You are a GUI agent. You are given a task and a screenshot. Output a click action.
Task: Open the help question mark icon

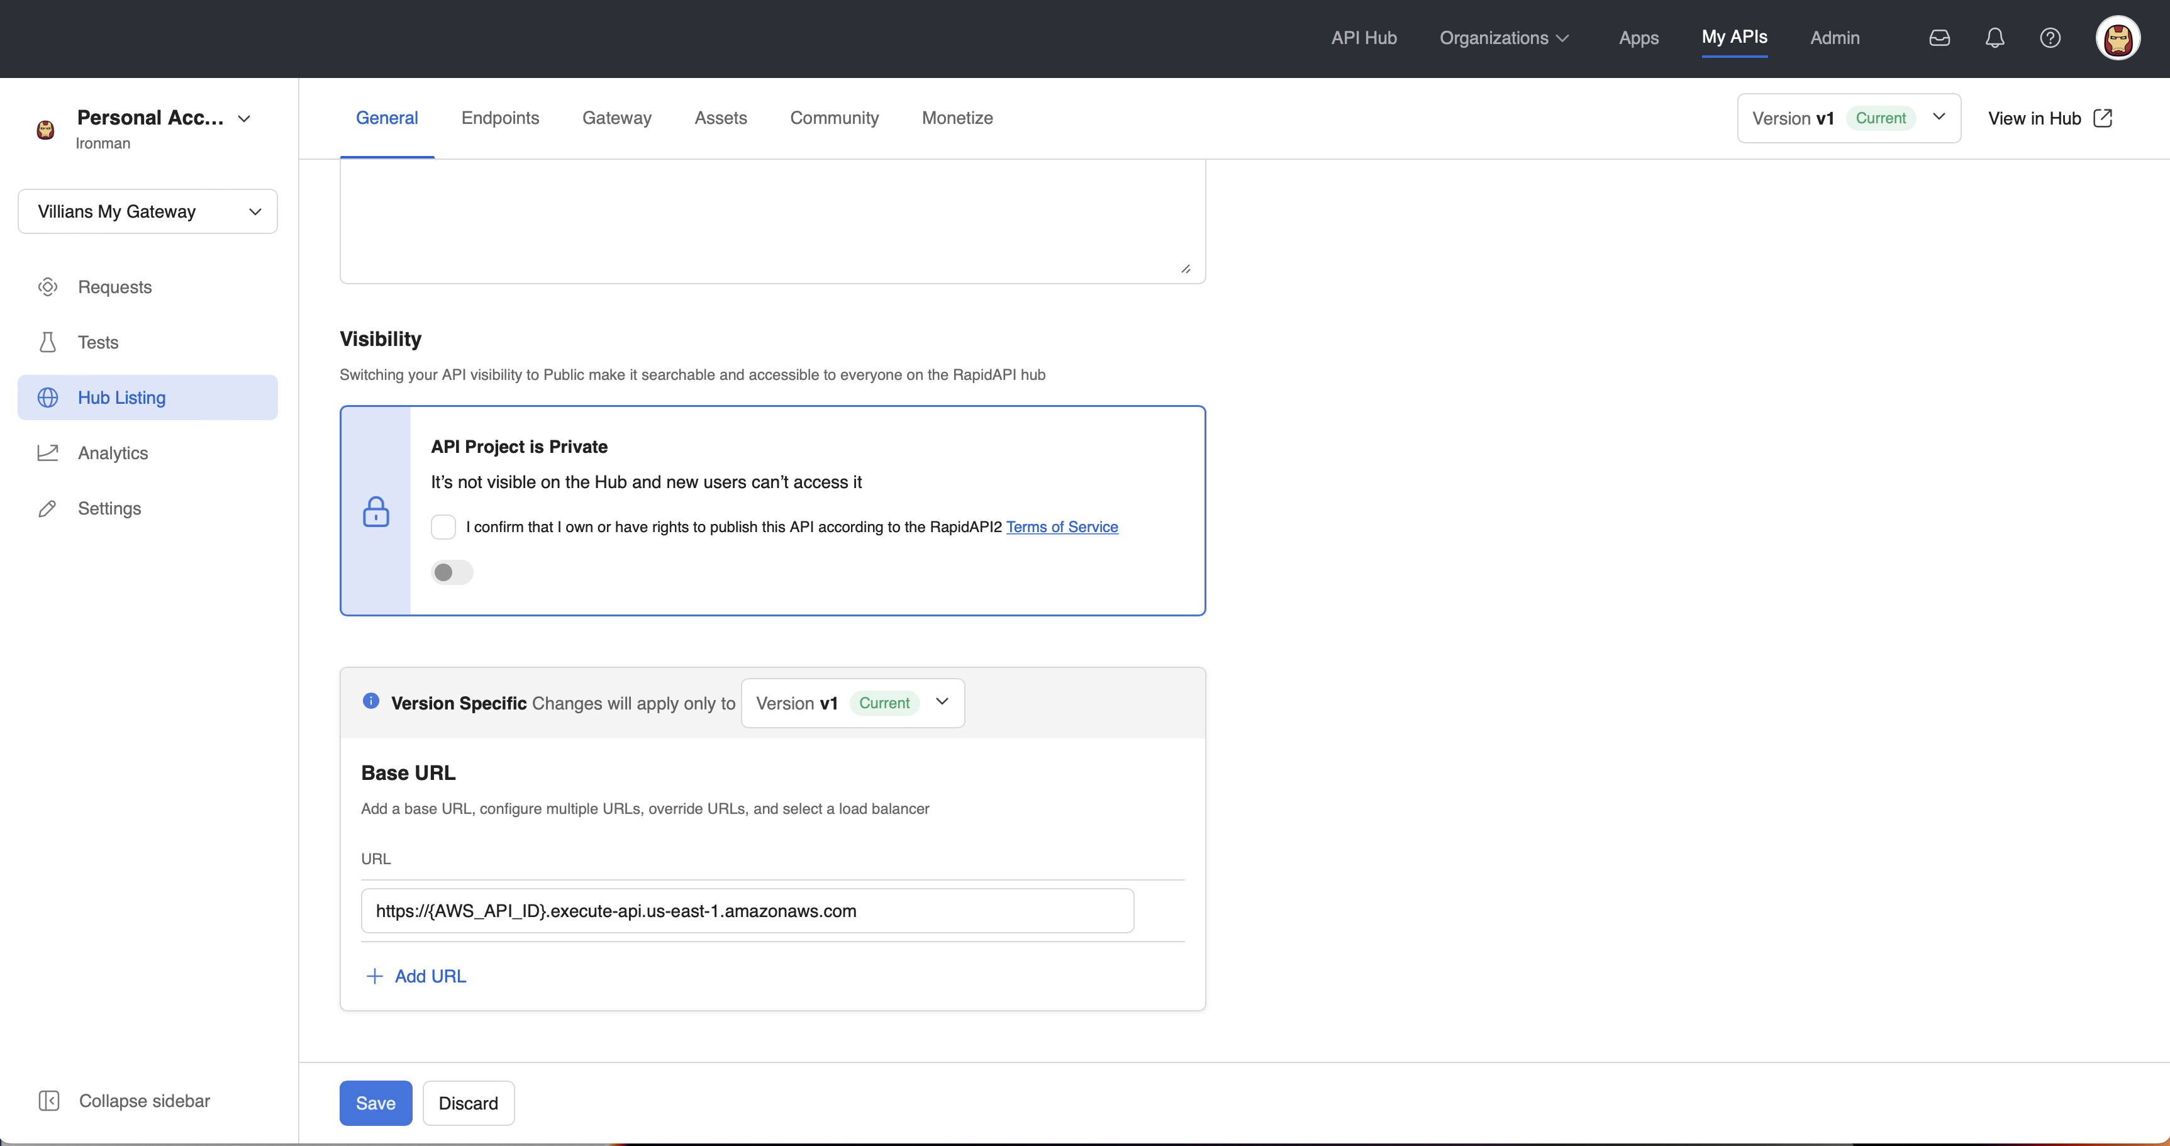(x=2050, y=38)
